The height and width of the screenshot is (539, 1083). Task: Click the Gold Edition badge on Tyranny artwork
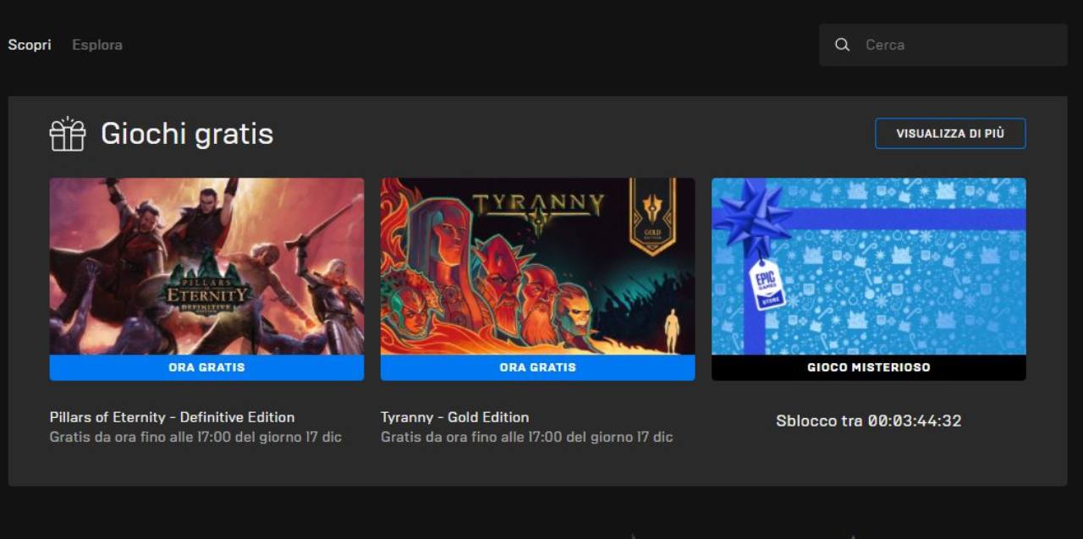click(x=652, y=217)
